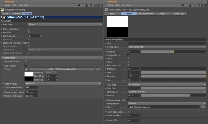Click the VrayLight object icon
This screenshot has width=208, height=124.
2,10
